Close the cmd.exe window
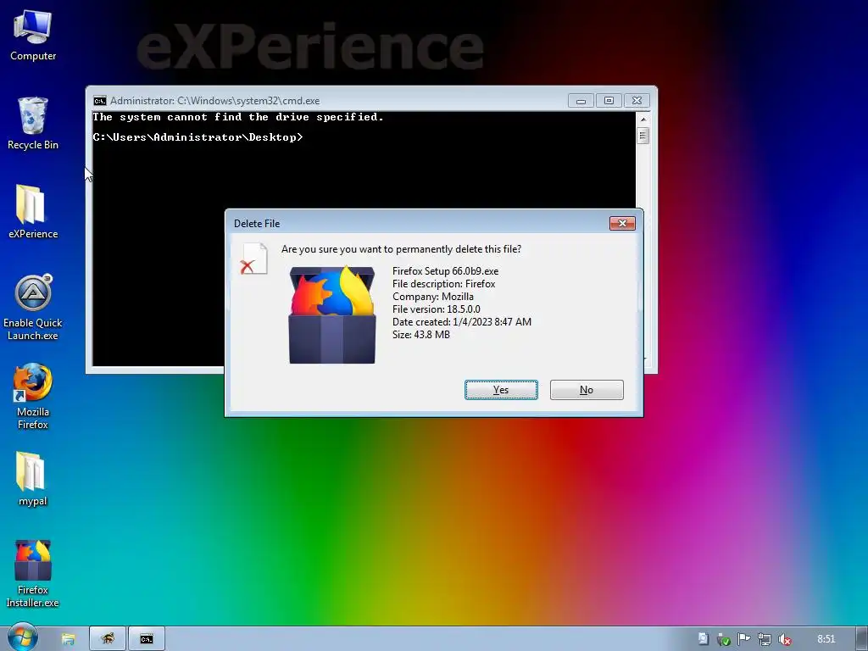 click(637, 101)
